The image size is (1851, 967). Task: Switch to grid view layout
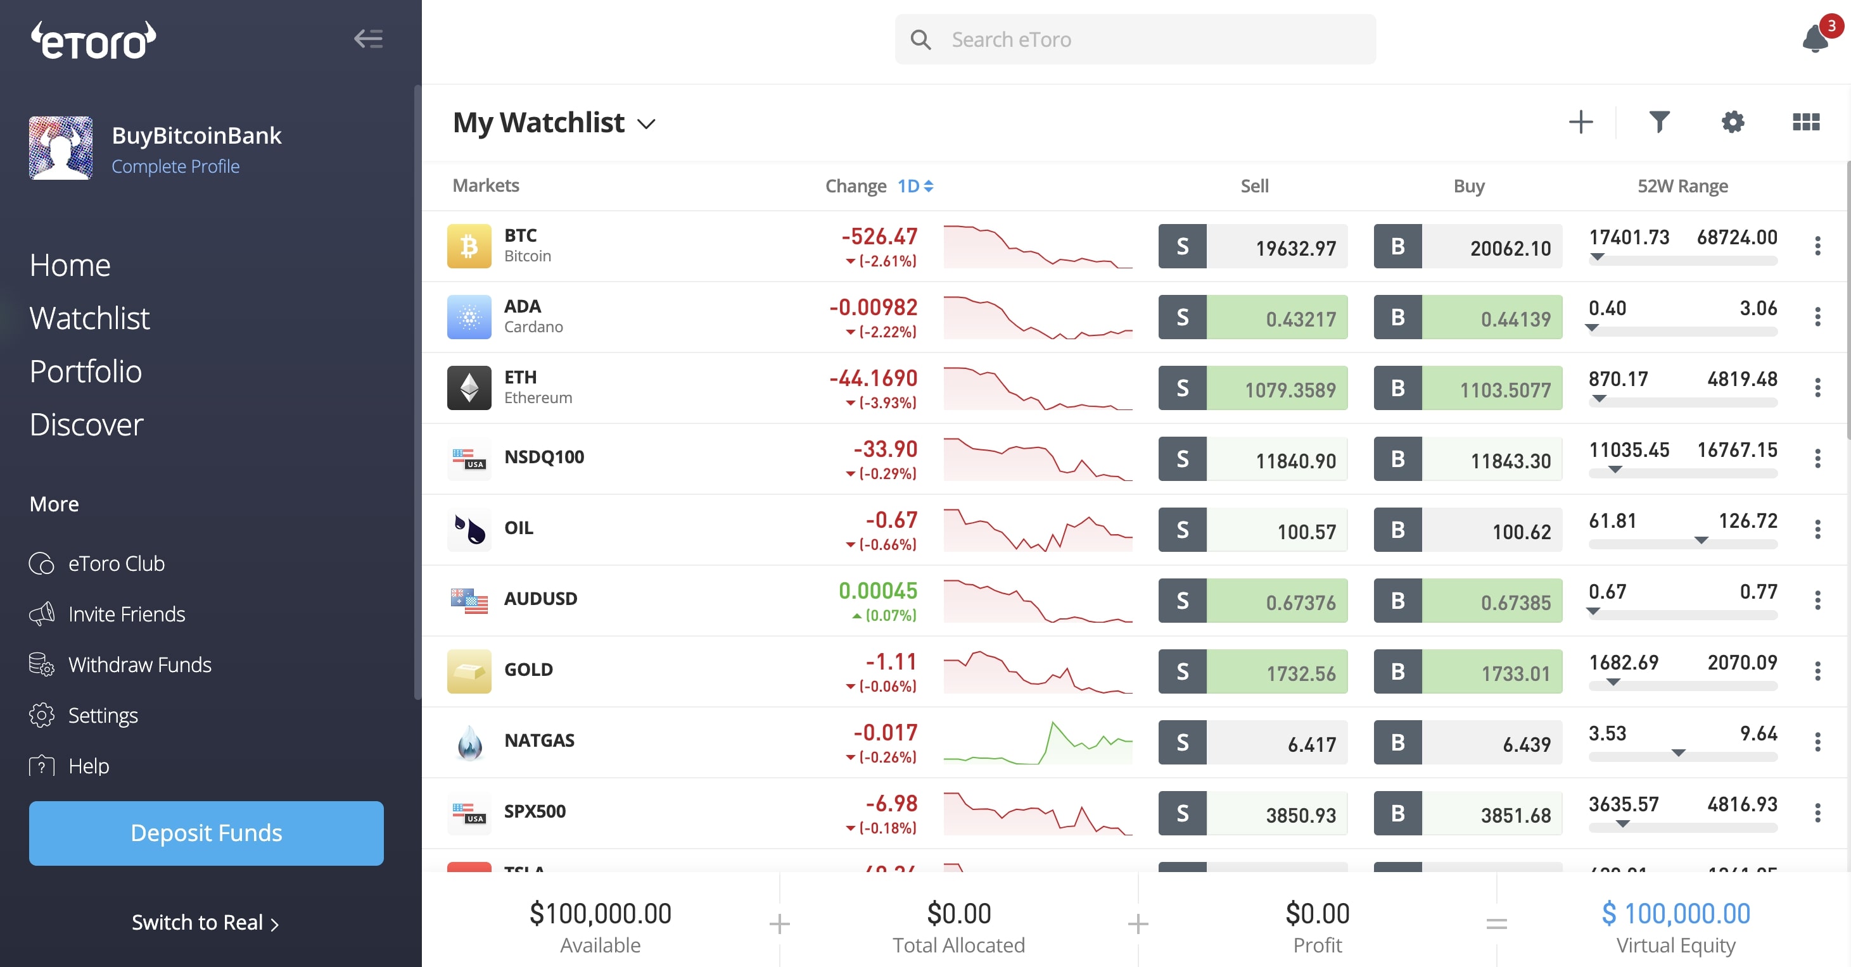coord(1806,122)
